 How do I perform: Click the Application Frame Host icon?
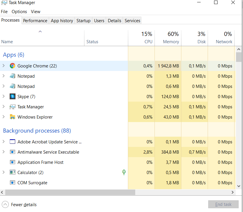tap(12, 162)
